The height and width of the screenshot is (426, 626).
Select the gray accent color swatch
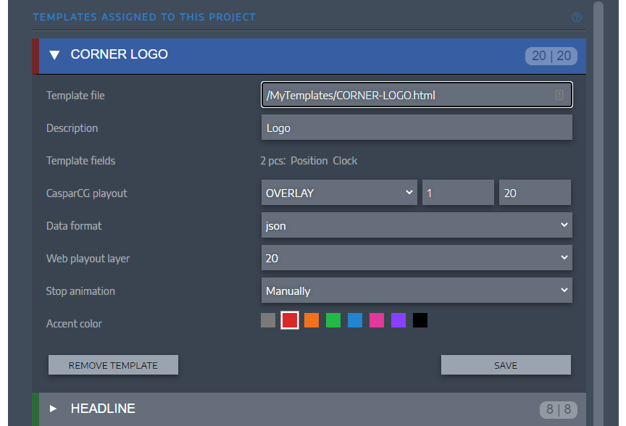pyautogui.click(x=268, y=320)
